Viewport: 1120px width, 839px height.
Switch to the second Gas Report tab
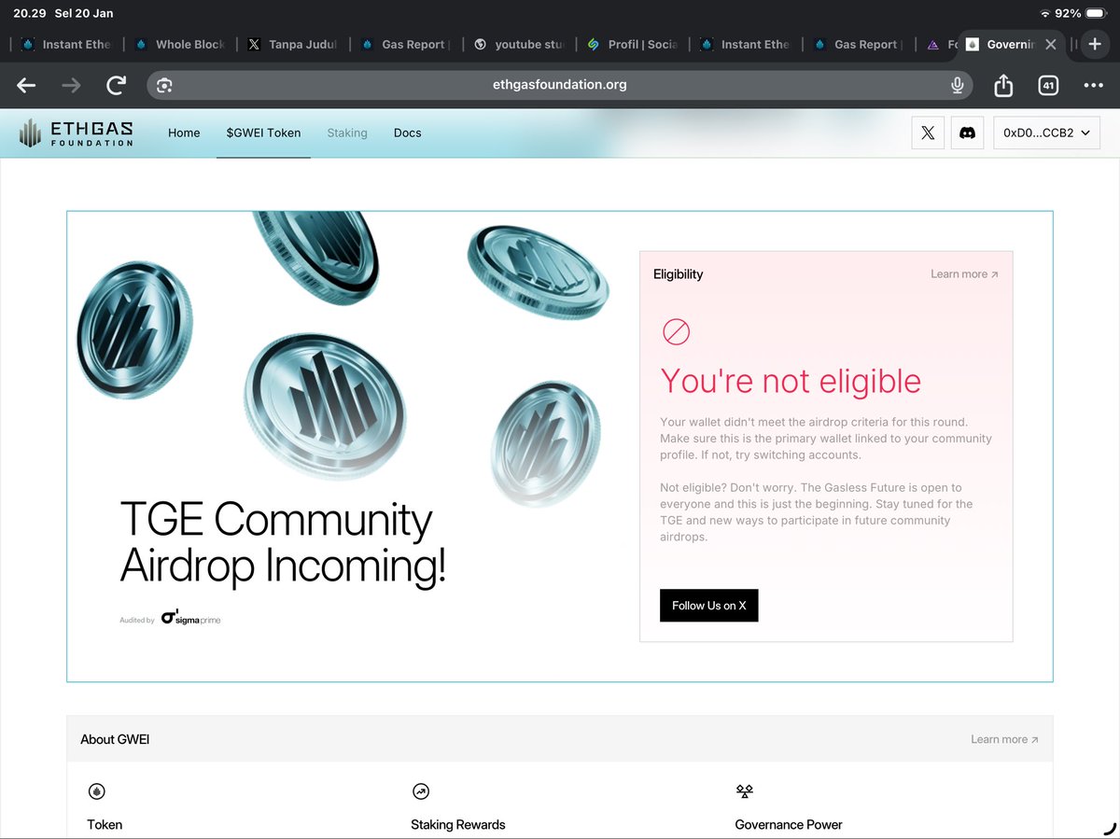coord(859,44)
